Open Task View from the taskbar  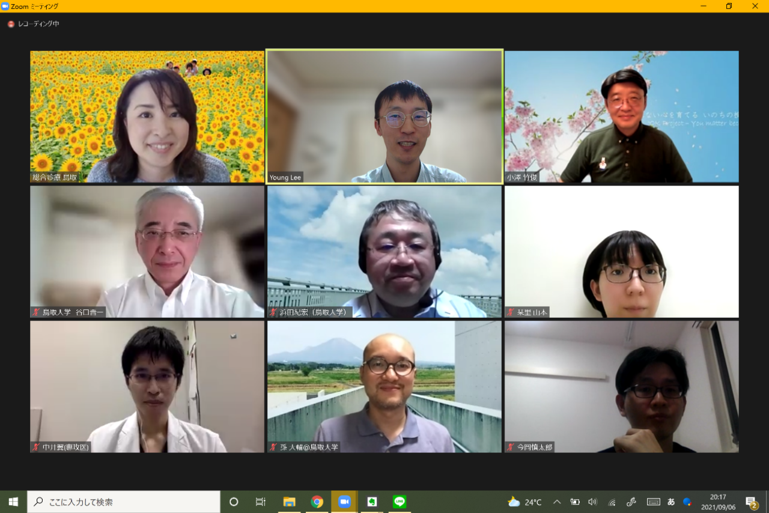261,502
